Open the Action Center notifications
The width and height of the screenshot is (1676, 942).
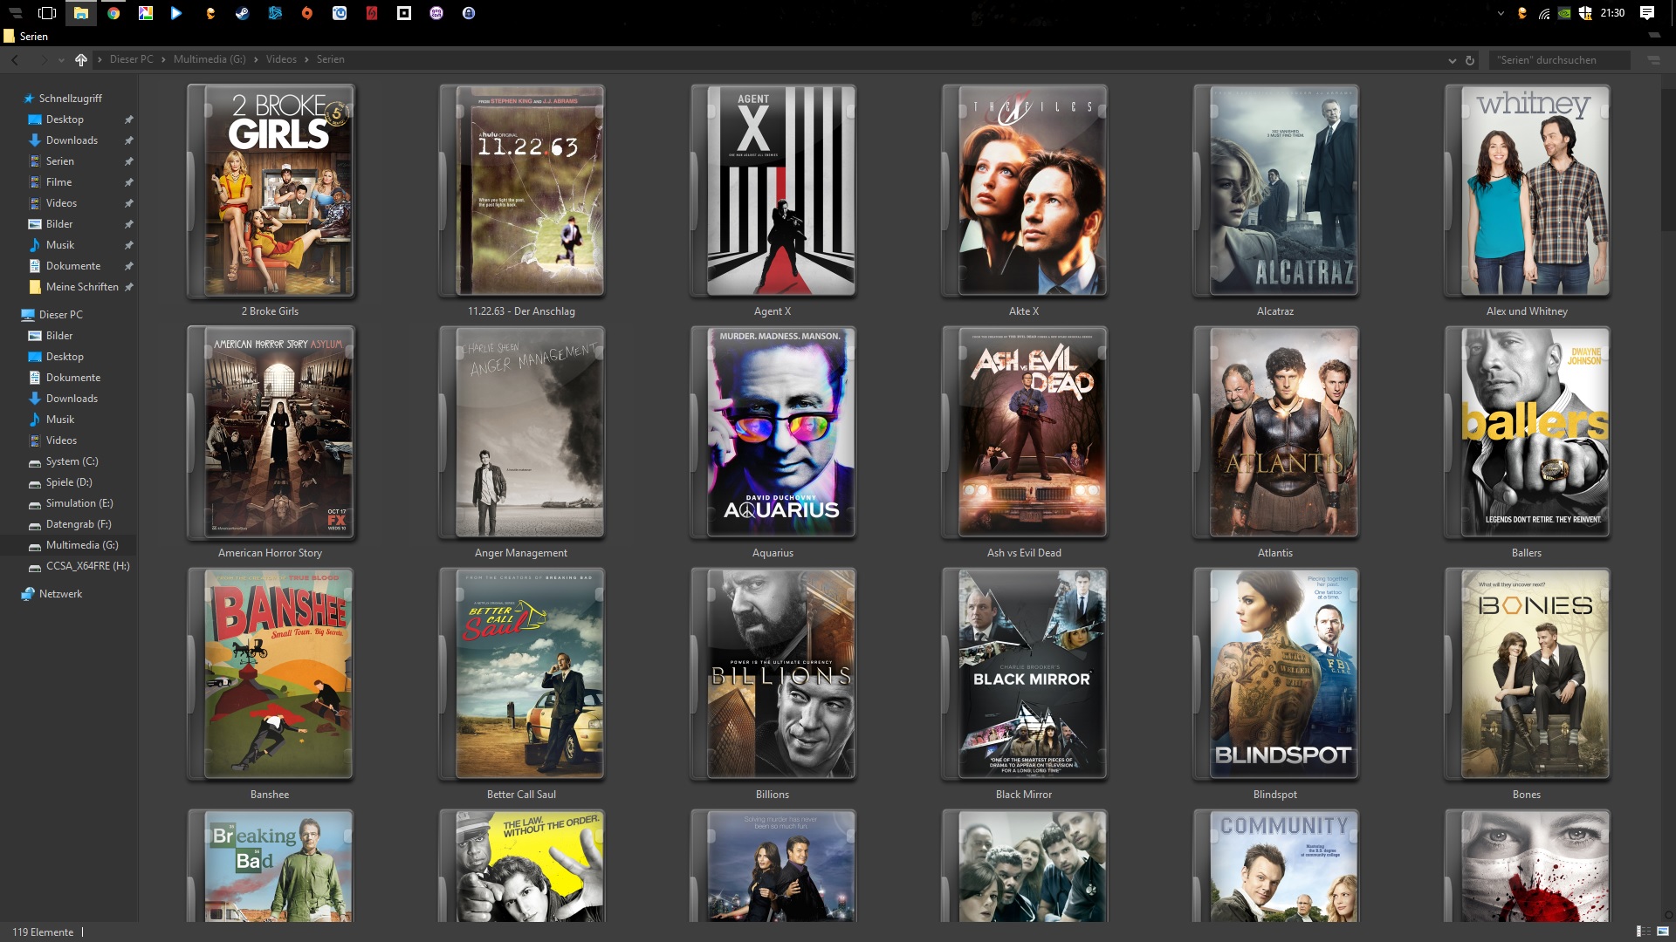pos(1647,13)
